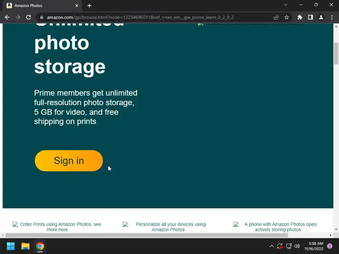
Task: Click the browser forward arrow
Action: 18,17
